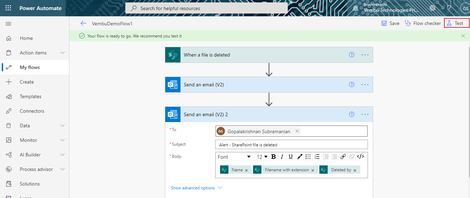Open the font size 12 dropdown
This screenshot has height=198, width=470.
click(x=262, y=157)
